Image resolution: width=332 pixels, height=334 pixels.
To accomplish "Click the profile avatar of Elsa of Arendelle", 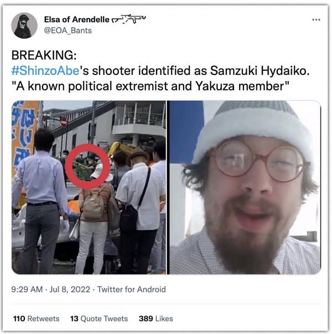I will click(24, 25).
